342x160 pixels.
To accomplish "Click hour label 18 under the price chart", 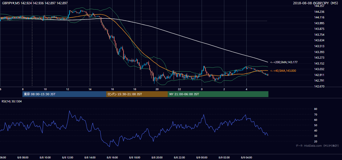I will (x=135, y=89).
